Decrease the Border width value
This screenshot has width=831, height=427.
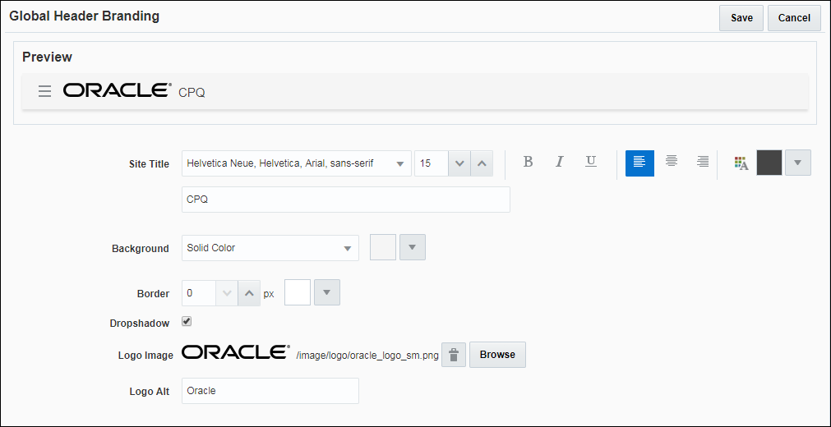pos(227,293)
